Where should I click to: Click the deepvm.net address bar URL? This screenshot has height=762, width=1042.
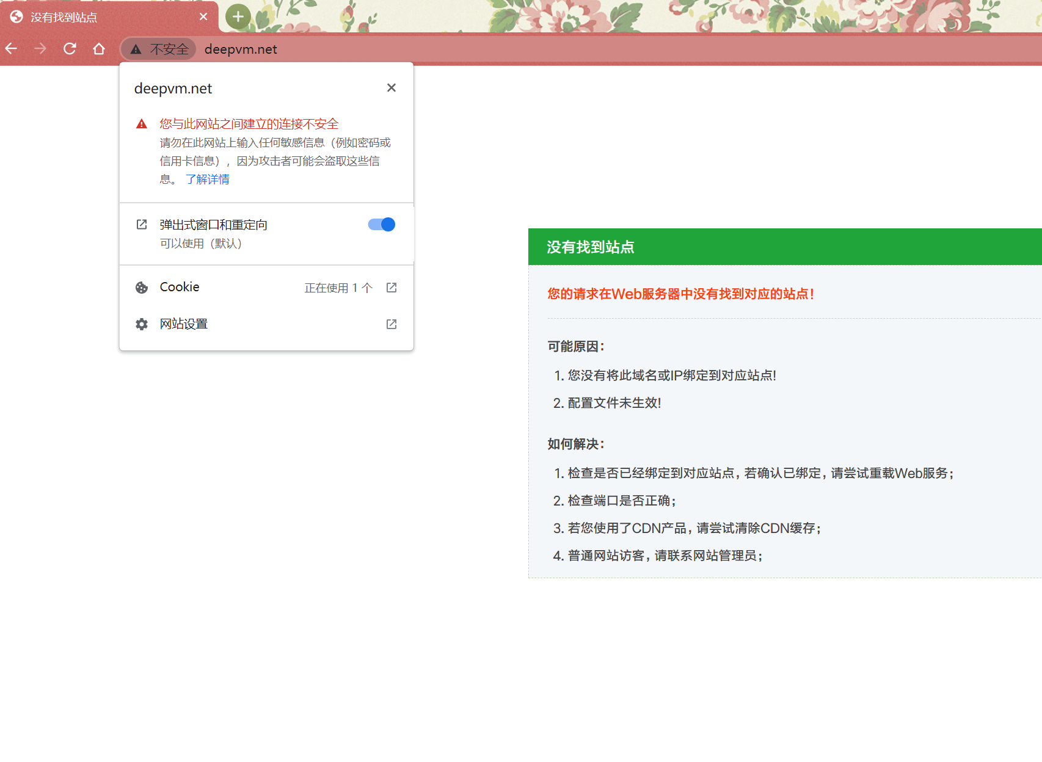(x=241, y=49)
